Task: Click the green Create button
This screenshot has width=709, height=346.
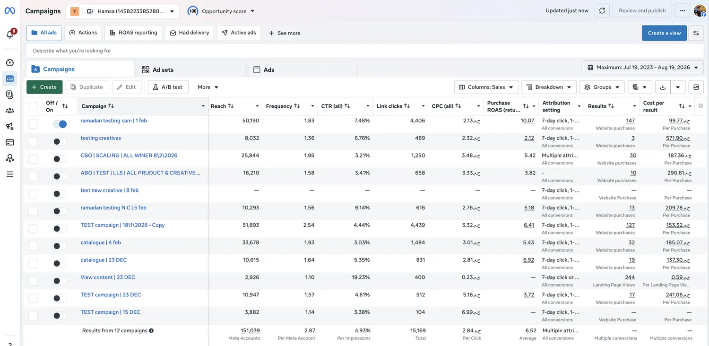Action: (x=44, y=87)
